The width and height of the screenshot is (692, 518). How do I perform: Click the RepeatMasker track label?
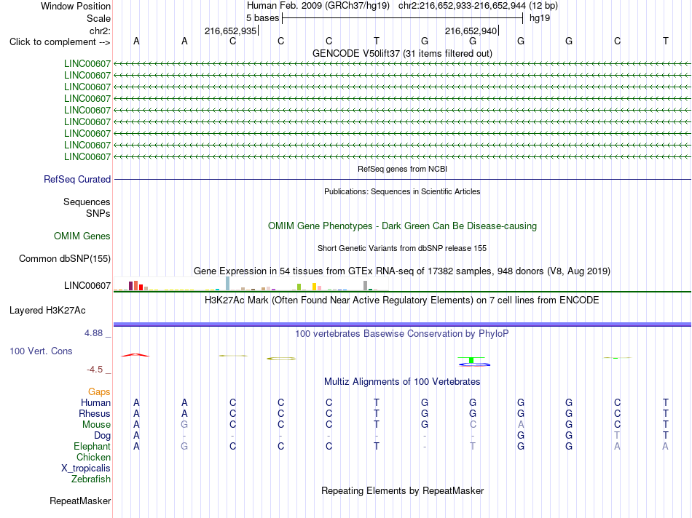click(x=80, y=501)
